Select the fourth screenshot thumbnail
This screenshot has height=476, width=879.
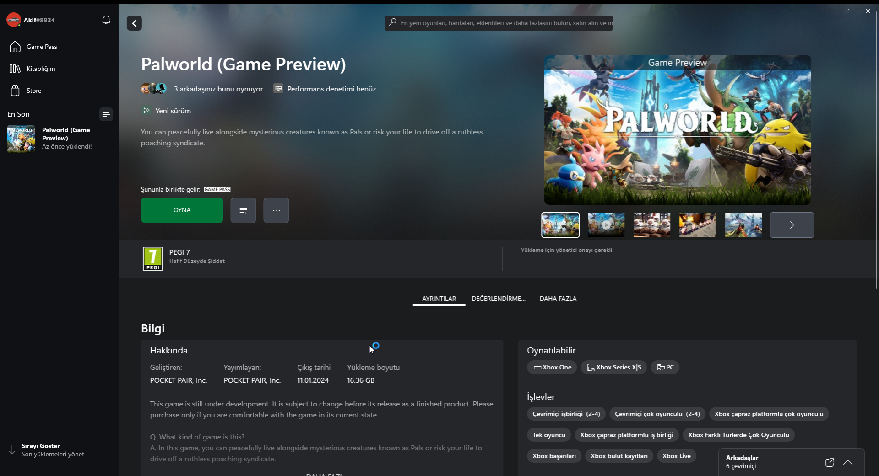click(x=698, y=225)
